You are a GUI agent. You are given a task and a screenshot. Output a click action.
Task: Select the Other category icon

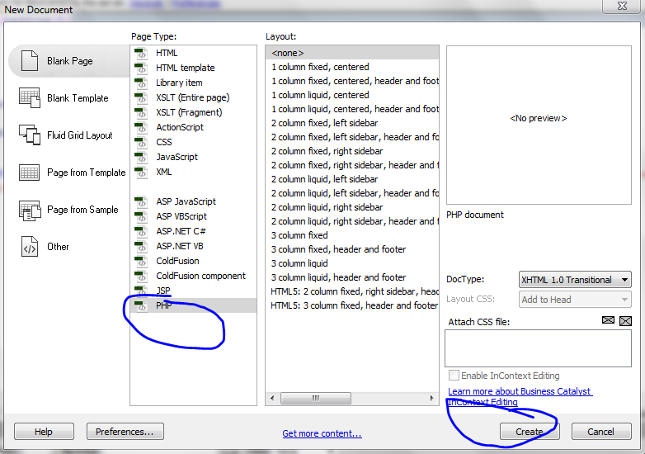[30, 247]
